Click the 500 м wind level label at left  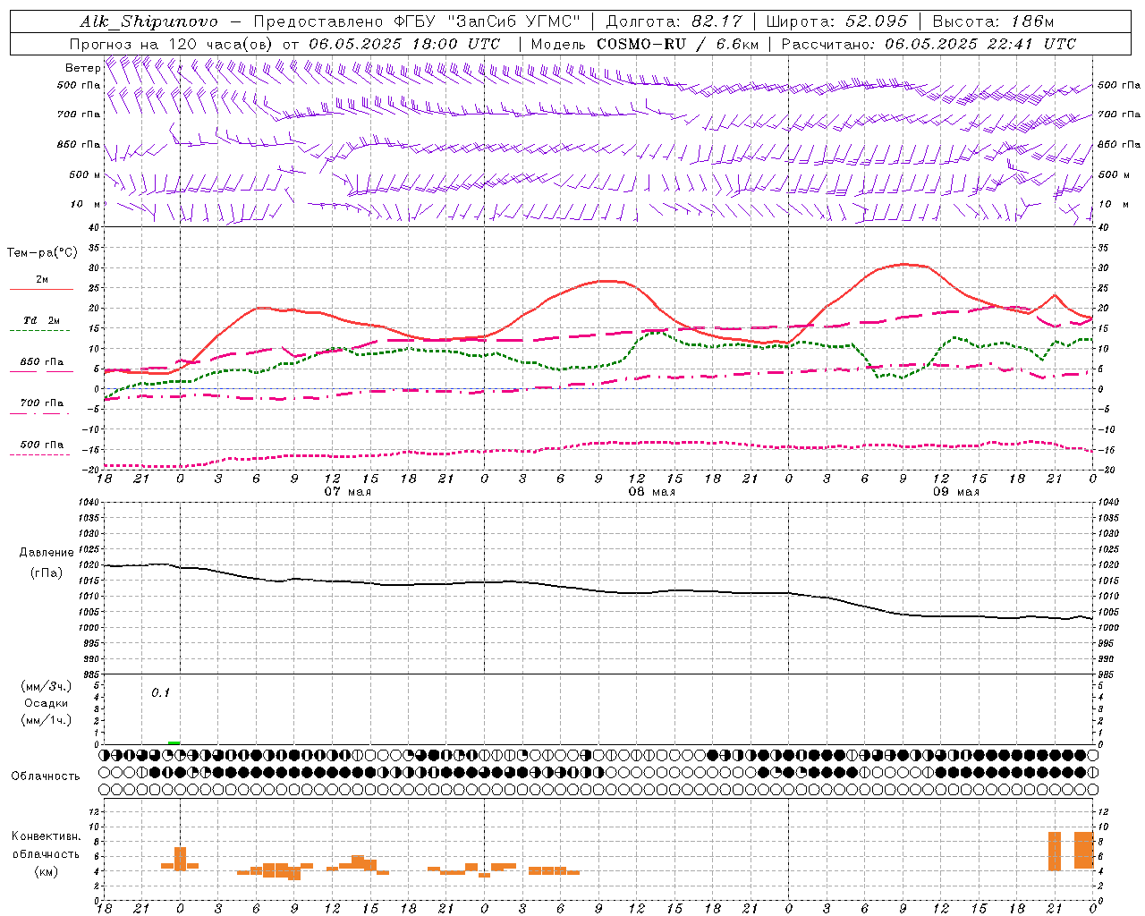[86, 174]
